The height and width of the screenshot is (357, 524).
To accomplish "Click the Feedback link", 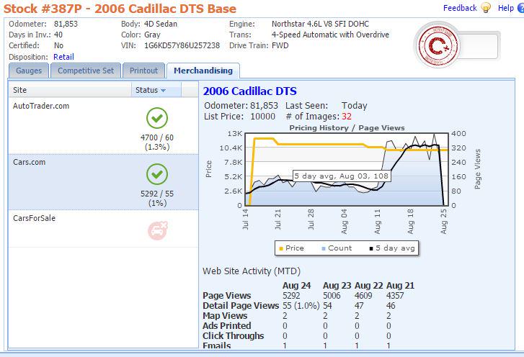I will (x=460, y=8).
